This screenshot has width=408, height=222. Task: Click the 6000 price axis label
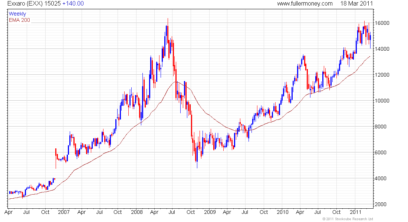381,152
